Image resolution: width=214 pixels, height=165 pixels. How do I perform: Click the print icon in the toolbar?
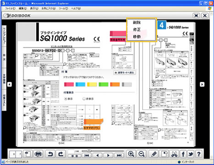point(38,154)
